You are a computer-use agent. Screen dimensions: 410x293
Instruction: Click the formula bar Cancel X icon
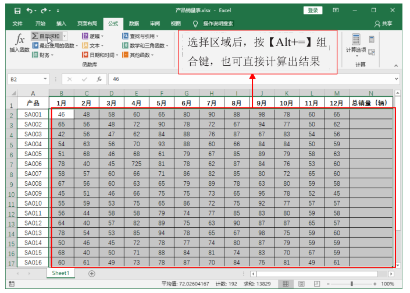(70, 79)
